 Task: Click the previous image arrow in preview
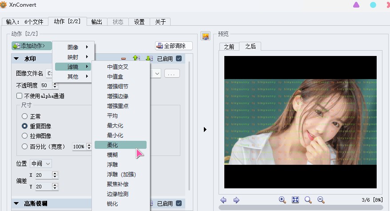[223, 200]
